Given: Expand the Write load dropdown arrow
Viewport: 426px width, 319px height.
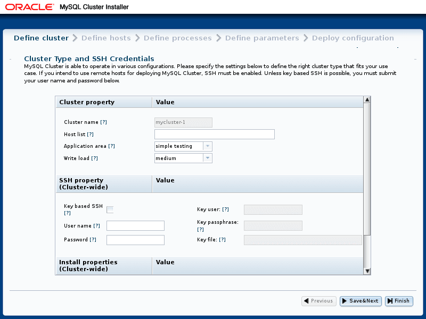Looking at the screenshot, I should 208,158.
